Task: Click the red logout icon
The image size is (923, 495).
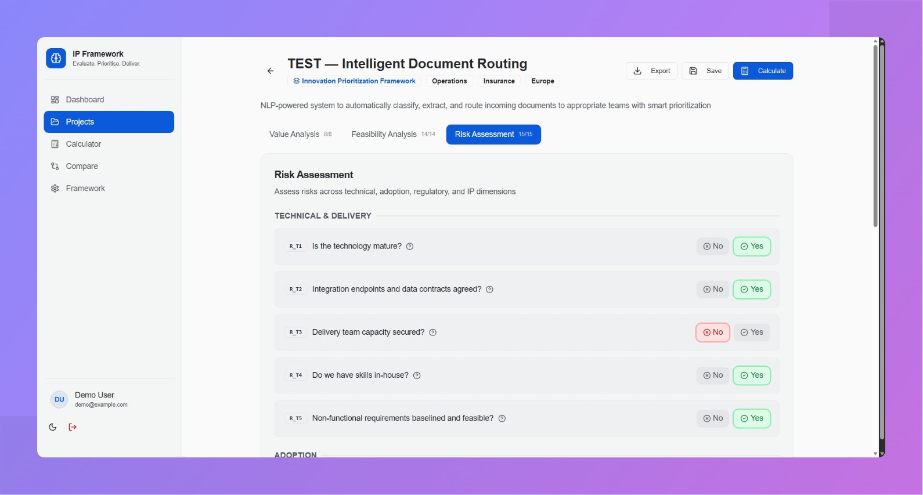Action: click(73, 427)
